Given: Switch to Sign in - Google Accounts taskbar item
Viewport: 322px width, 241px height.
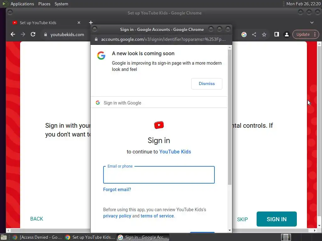Looking at the screenshot, I should click(143, 237).
